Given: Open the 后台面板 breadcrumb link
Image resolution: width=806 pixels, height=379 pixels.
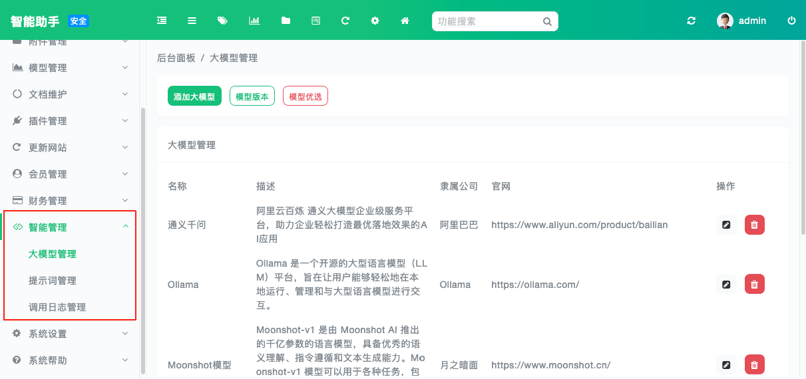Looking at the screenshot, I should pos(176,59).
